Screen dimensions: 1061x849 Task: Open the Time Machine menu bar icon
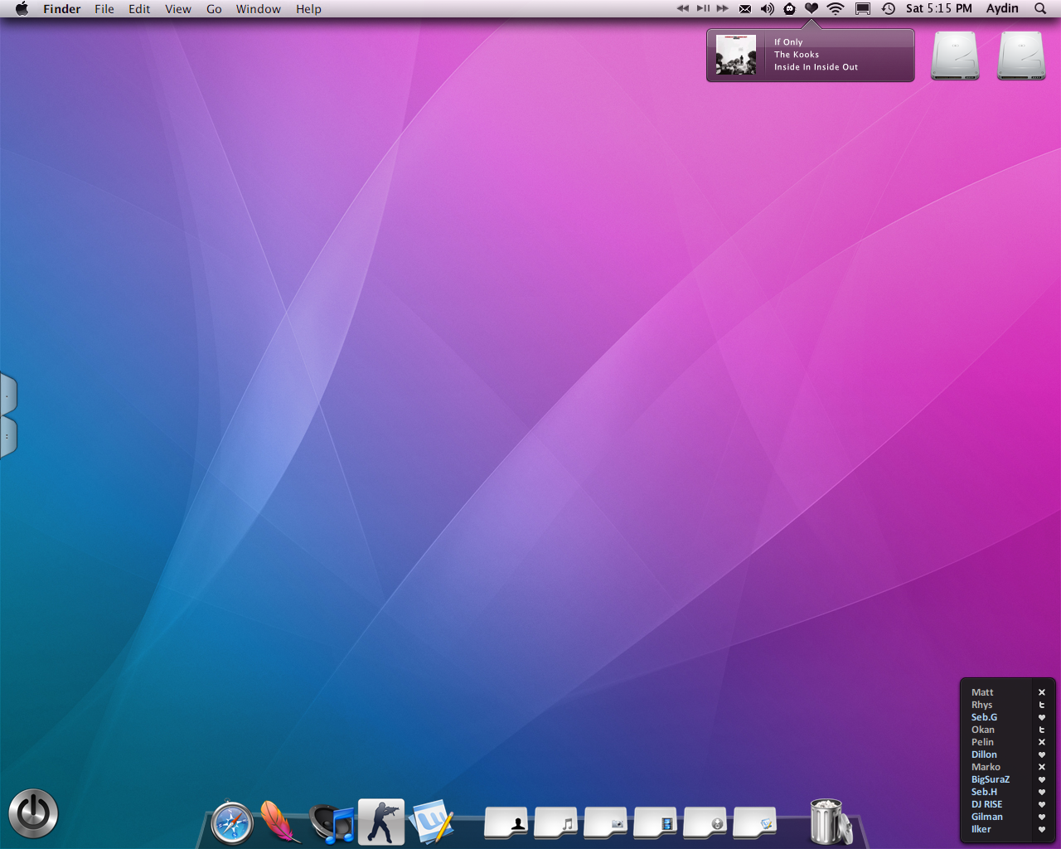point(888,9)
